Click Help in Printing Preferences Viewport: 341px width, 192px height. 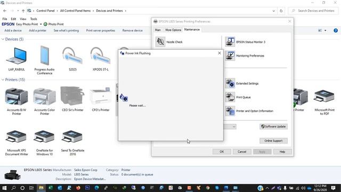pyautogui.click(x=282, y=151)
